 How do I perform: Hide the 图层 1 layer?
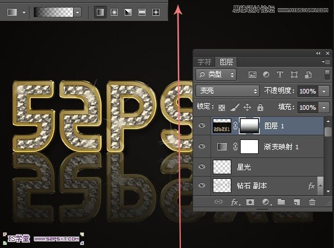tap(202, 125)
